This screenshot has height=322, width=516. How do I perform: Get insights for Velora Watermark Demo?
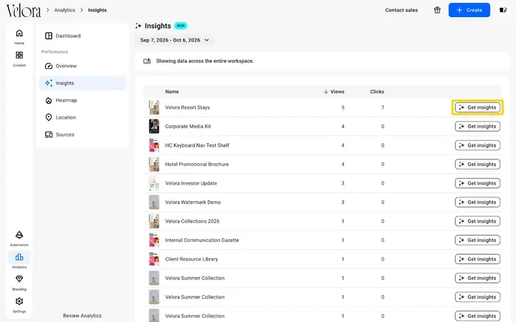click(x=477, y=202)
